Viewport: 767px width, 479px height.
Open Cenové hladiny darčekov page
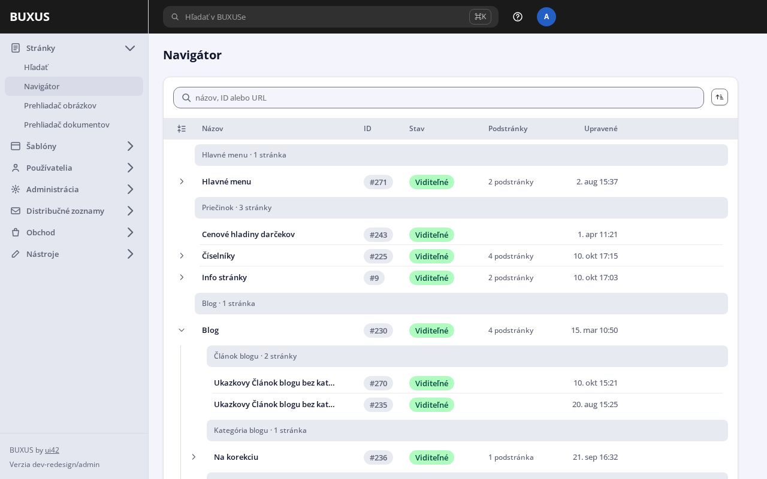248,234
